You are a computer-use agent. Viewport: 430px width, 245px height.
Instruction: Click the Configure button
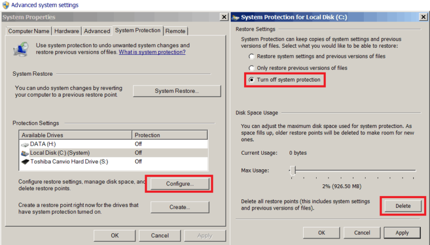coord(180,184)
